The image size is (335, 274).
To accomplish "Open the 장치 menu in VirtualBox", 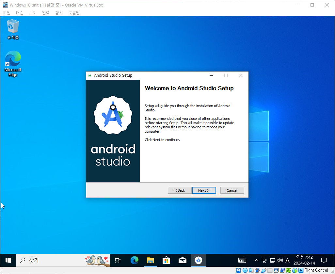I will (59, 13).
